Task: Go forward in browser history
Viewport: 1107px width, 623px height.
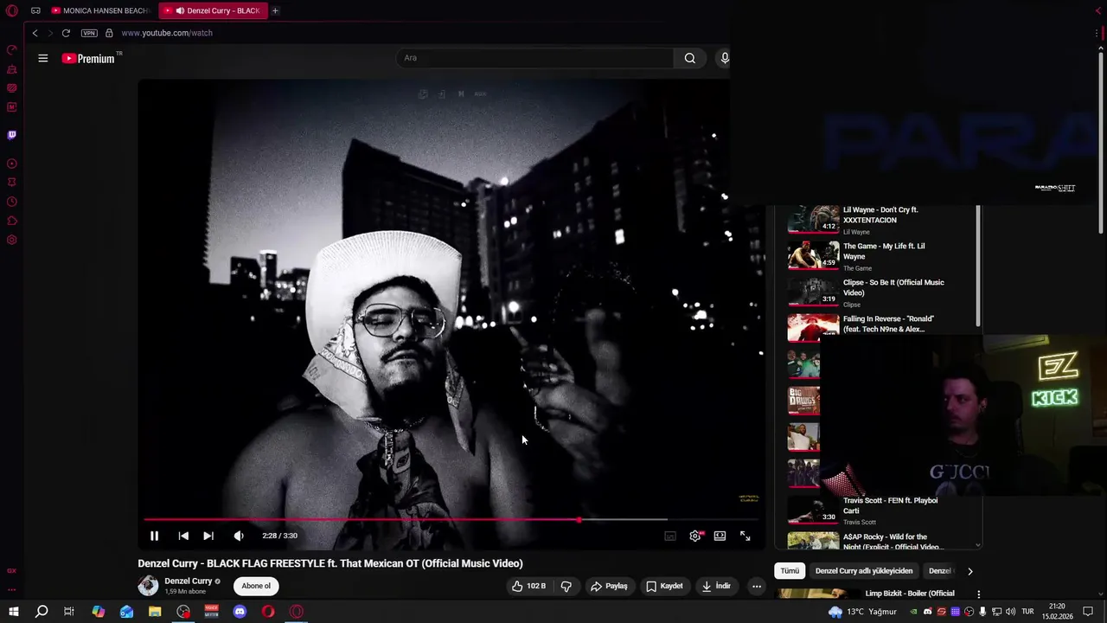Action: (x=50, y=33)
